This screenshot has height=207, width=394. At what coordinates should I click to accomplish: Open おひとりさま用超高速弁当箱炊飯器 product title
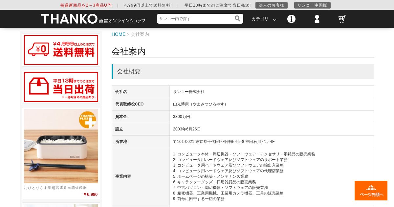[x=55, y=188]
